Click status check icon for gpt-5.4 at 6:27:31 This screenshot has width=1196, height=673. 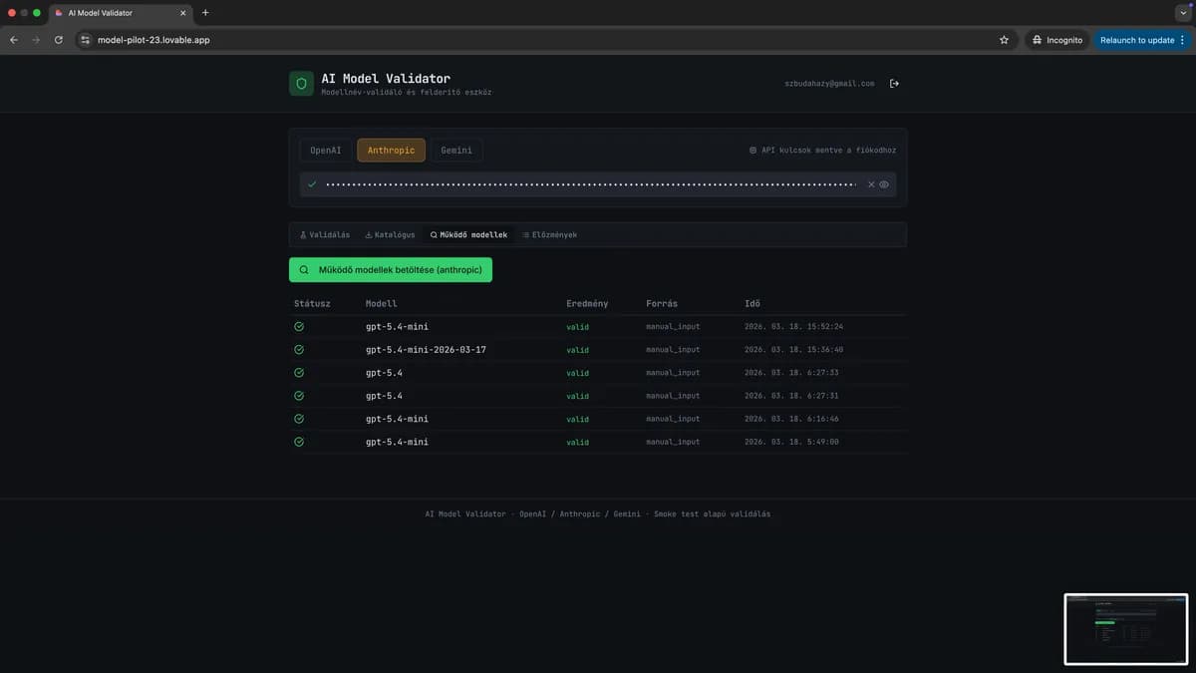[299, 396]
